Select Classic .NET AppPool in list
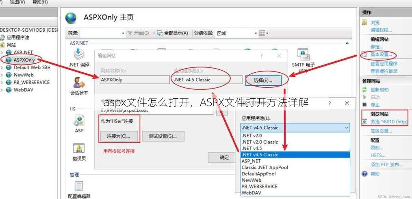The height and width of the screenshot is (199, 412). (295, 167)
